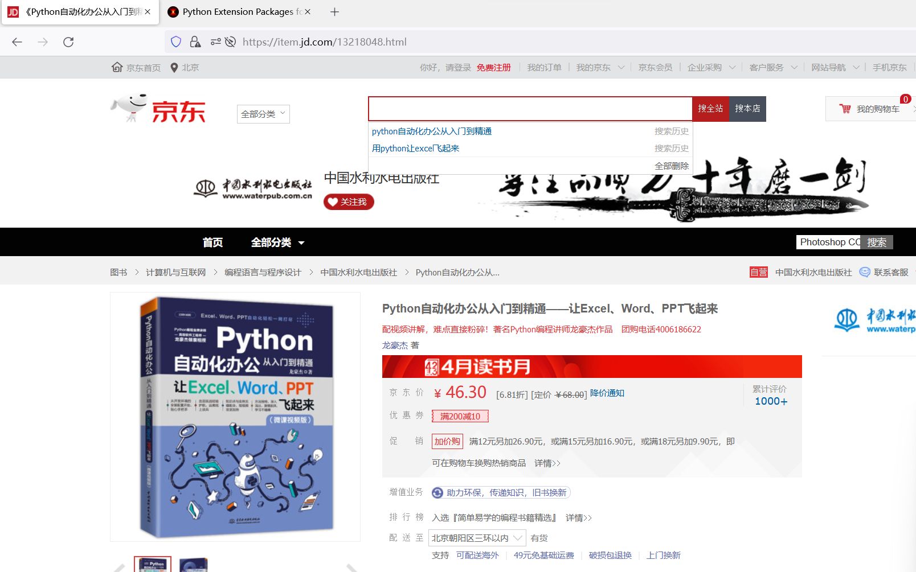Click 降价通知 price alert link

click(607, 393)
